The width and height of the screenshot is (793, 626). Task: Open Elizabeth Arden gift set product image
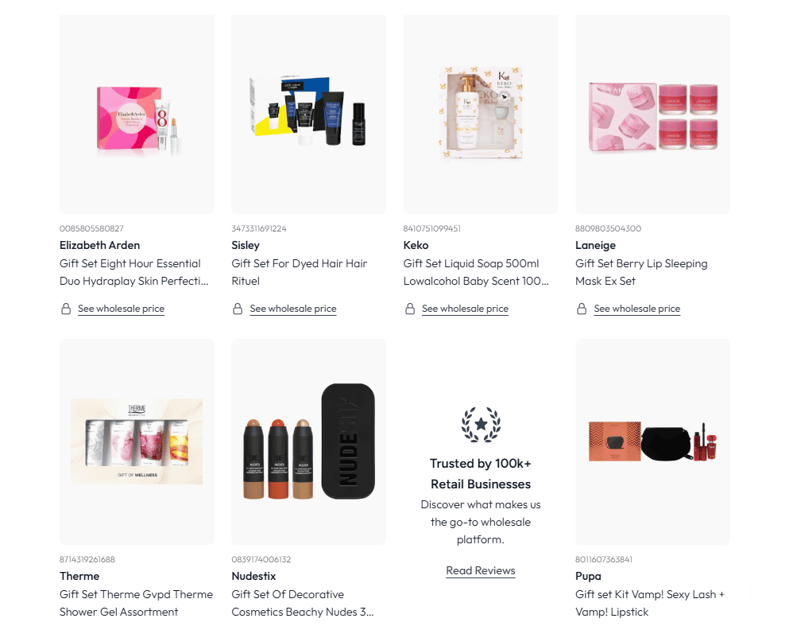(137, 115)
